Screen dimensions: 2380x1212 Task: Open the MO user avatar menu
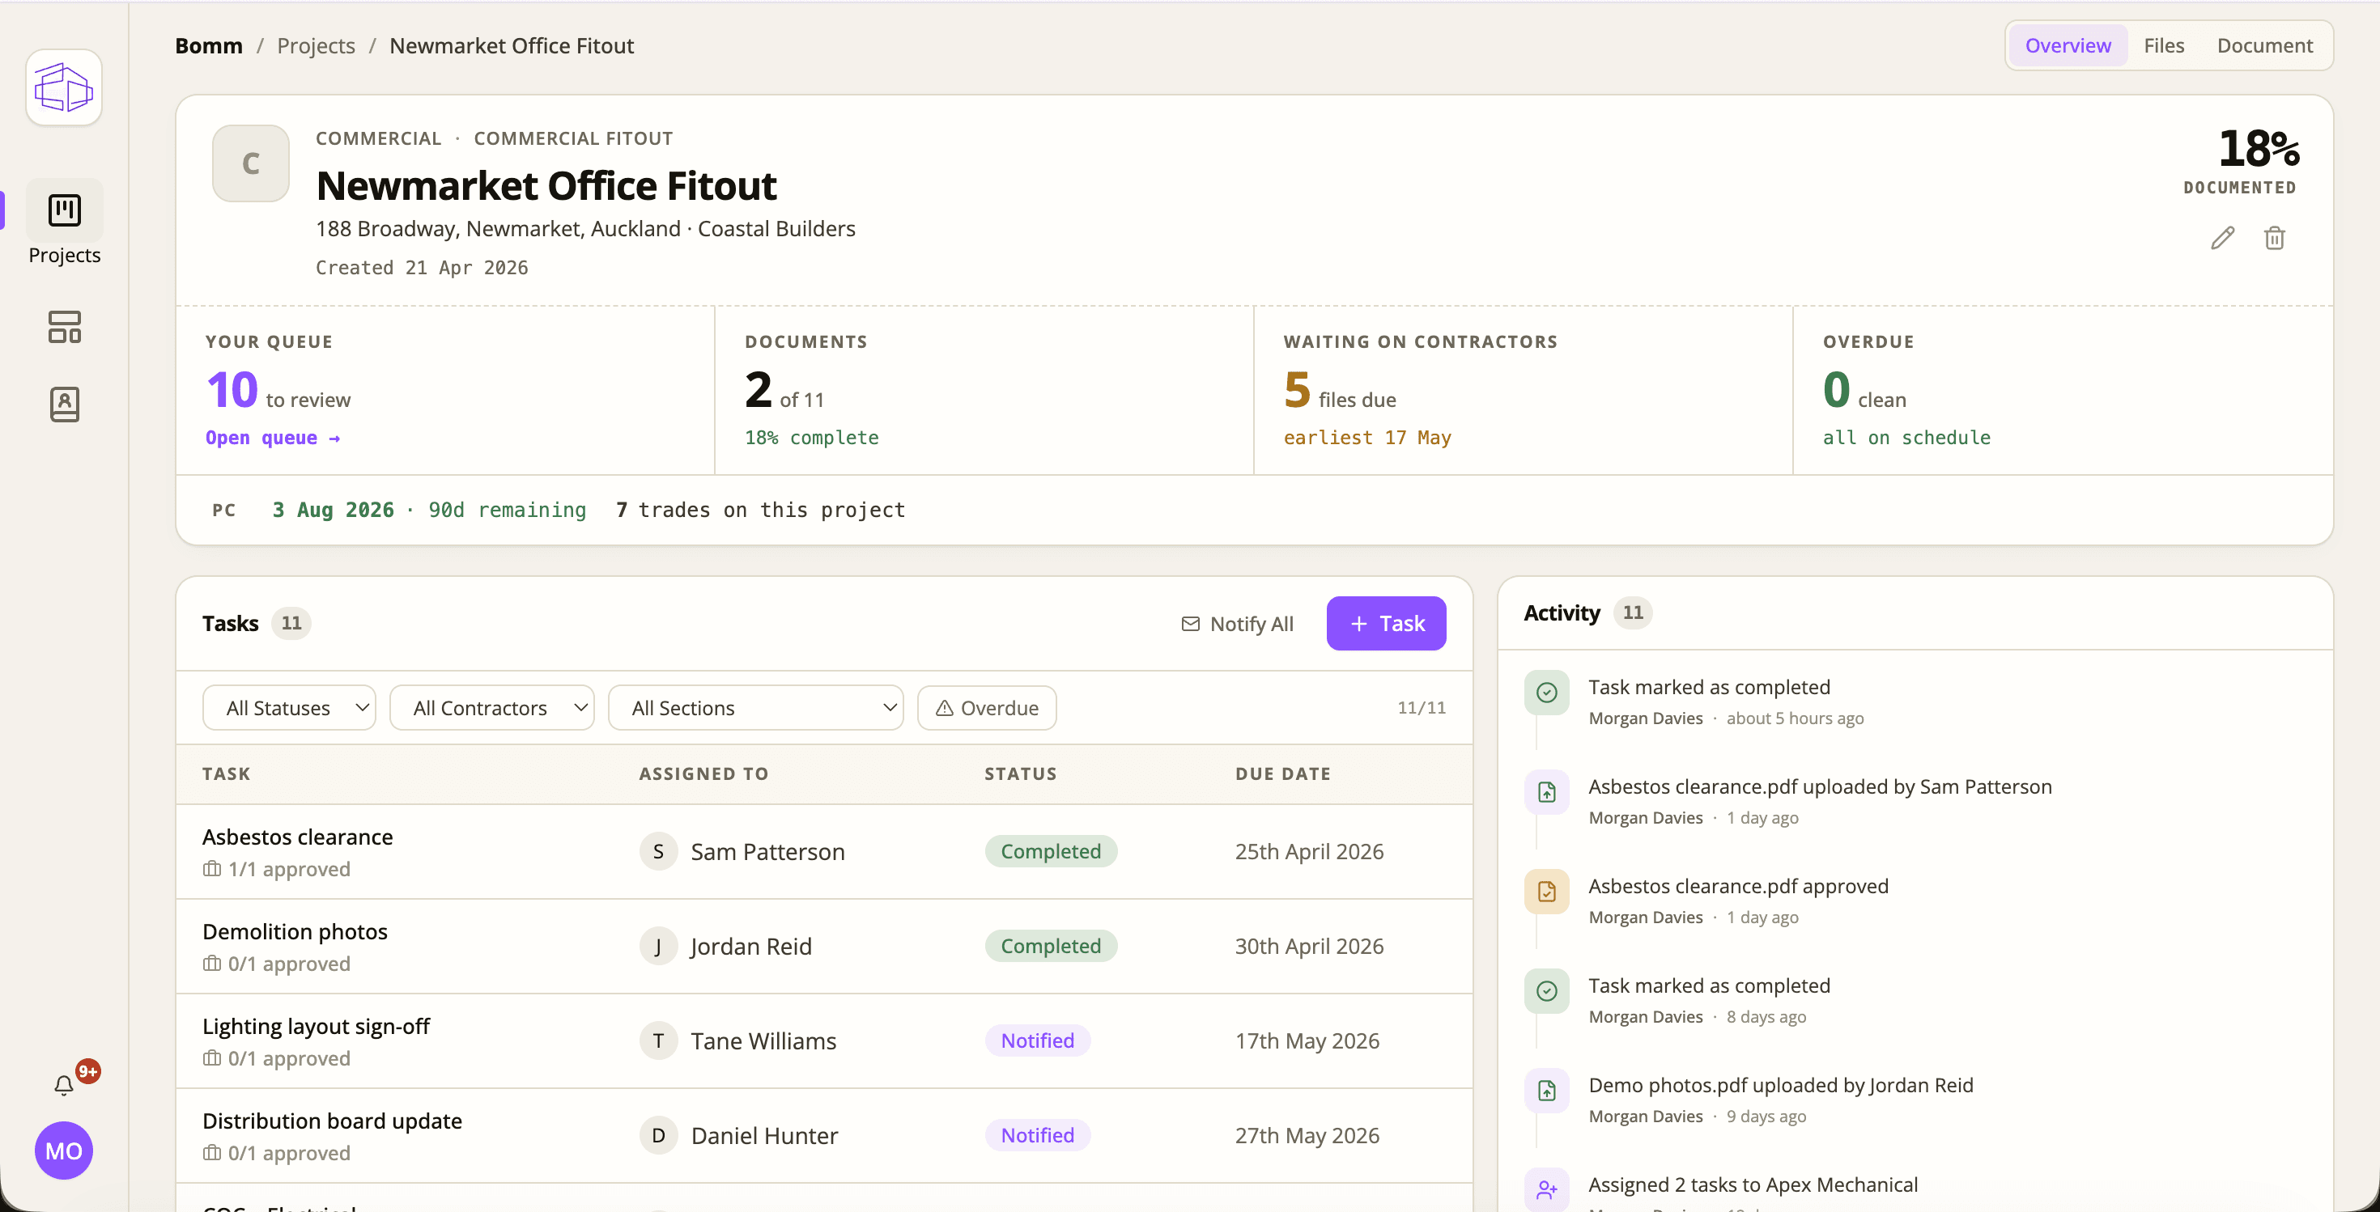(64, 1151)
